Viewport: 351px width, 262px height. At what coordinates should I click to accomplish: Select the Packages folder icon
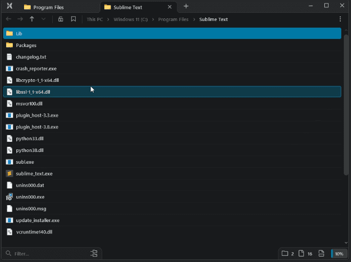(9, 45)
